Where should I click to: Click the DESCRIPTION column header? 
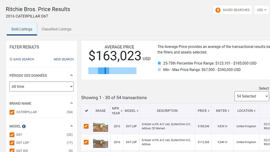(167, 111)
